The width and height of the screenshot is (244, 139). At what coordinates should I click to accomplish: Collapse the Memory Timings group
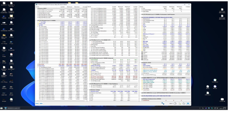click(88, 90)
